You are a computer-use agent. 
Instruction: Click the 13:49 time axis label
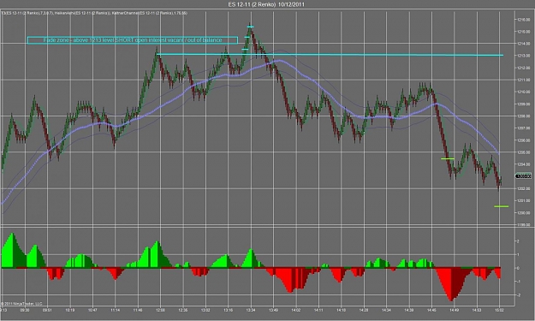(273, 310)
